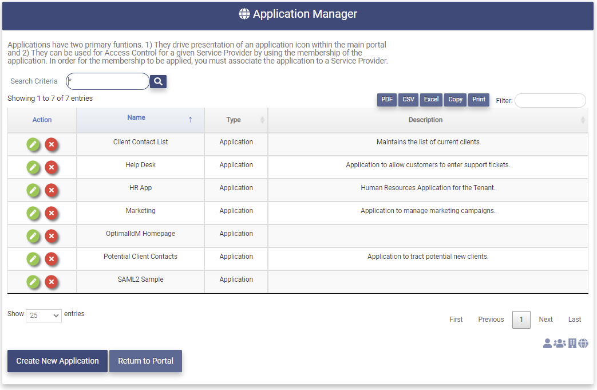Image resolution: width=597 pixels, height=390 pixels.
Task: Focus the Filter text box
Action: [550, 101]
